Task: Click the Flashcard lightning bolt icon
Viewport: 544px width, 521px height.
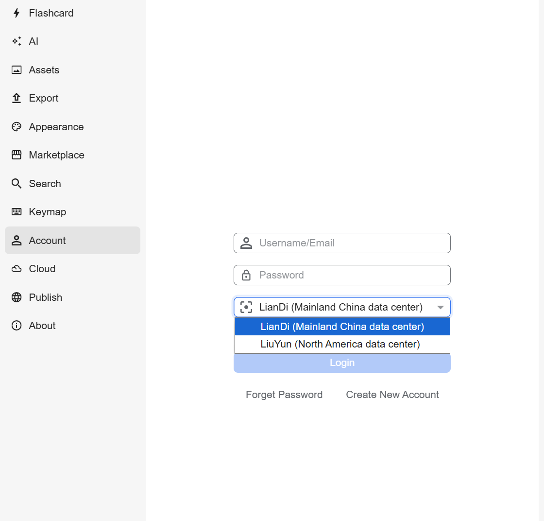Action: click(17, 13)
